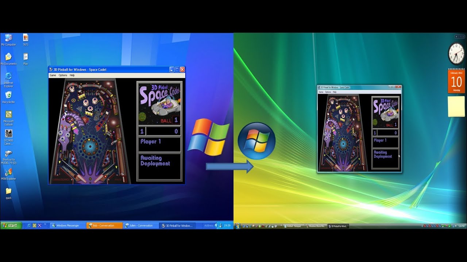Viewport: 467px width, 262px height.
Task: Launch Microsoft Outlook desktop icon
Action: [x=8, y=118]
